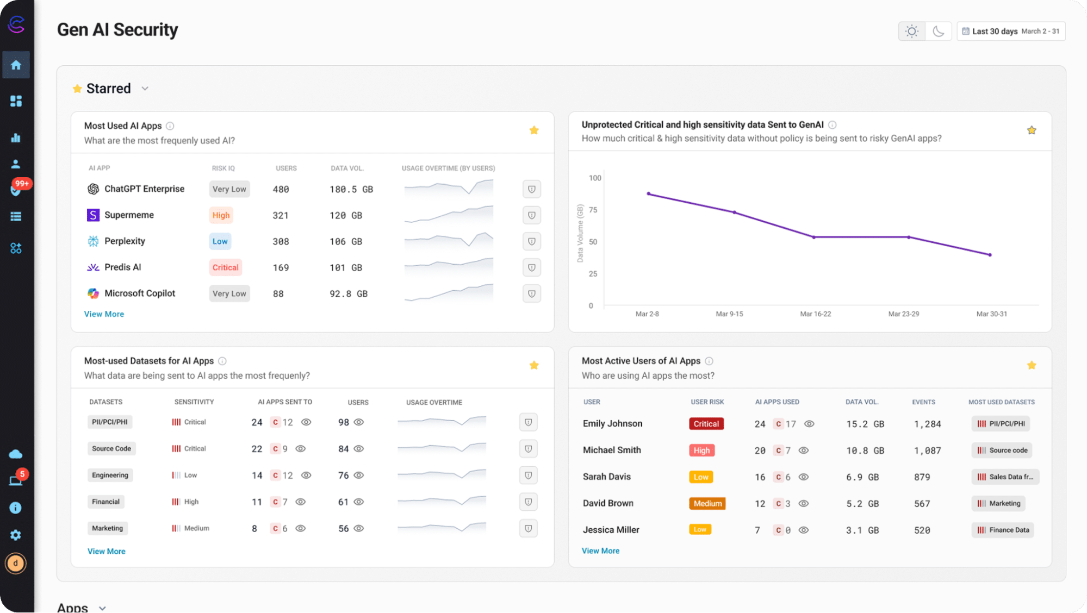Open the bar chart analytics sidebar icon
This screenshot has height=613, width=1087.
click(x=16, y=137)
